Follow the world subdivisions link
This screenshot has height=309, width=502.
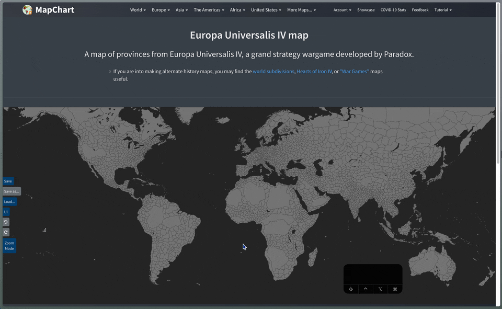[273, 71]
